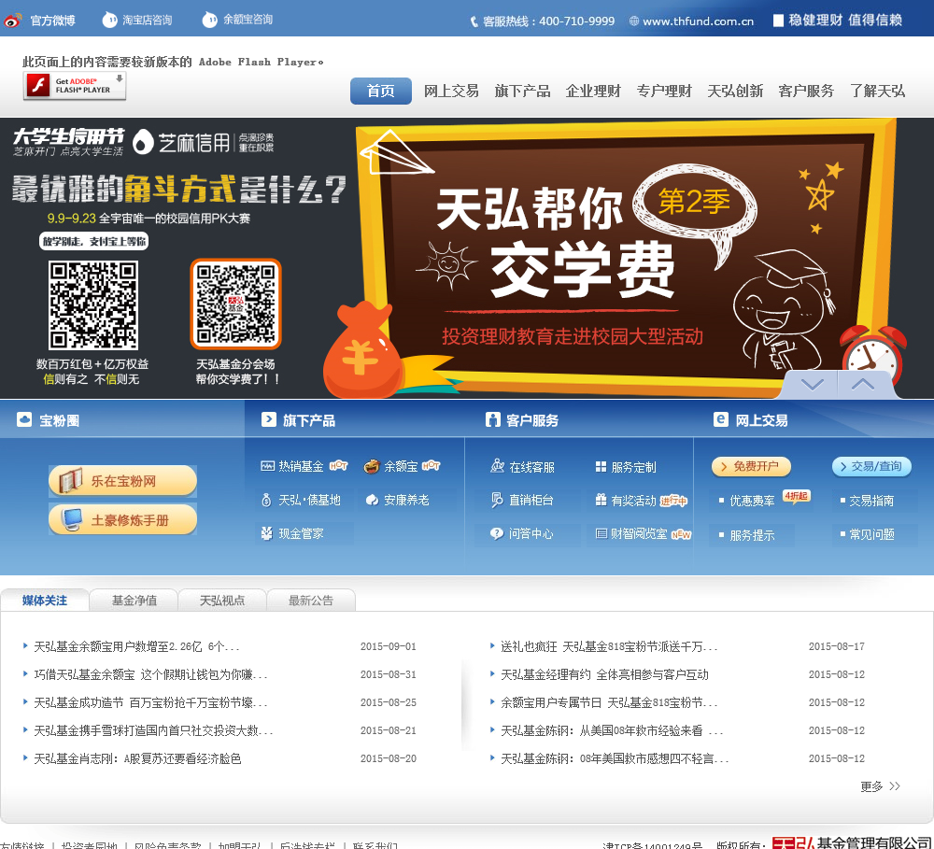This screenshot has height=849, width=934.
Task: Click date 2015-09-01 in news list
Action: click(x=389, y=646)
